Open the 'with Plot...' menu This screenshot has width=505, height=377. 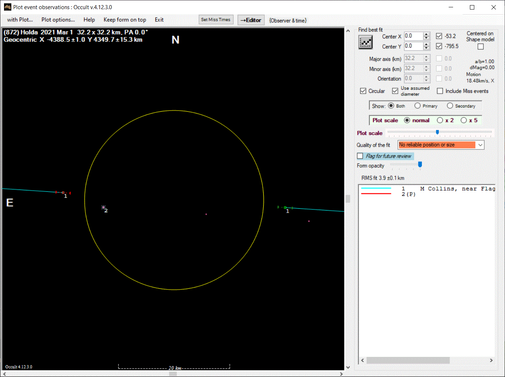click(20, 20)
